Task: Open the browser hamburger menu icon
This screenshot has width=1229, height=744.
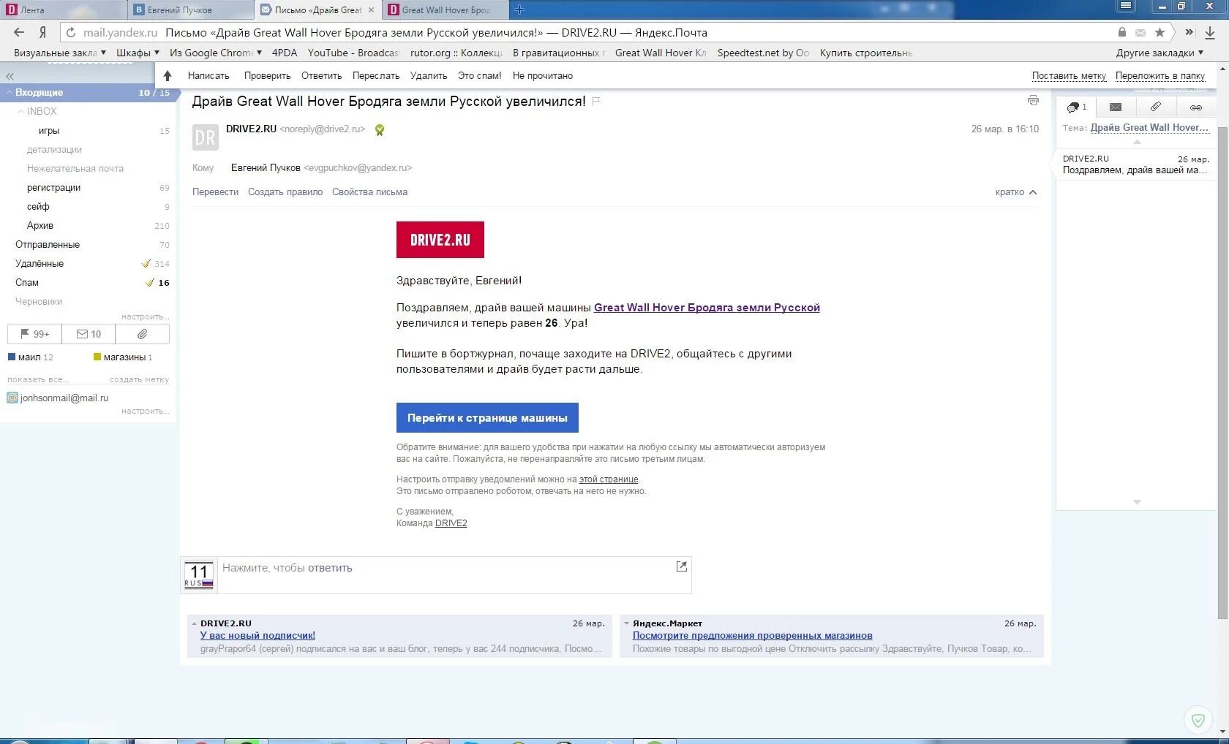Action: click(1126, 6)
